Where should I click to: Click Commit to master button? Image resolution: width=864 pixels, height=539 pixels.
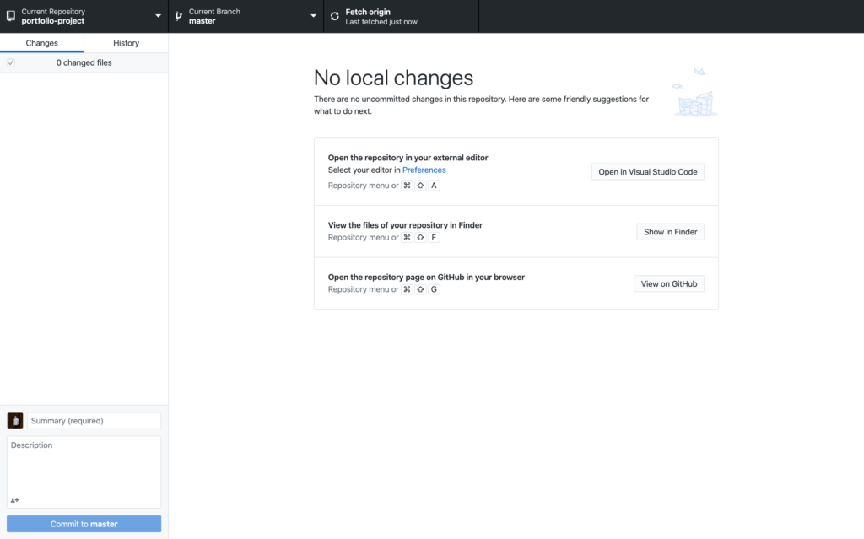pos(84,524)
